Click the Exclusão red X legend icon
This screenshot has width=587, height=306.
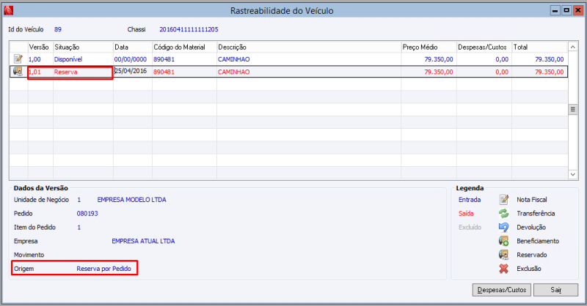[504, 269]
